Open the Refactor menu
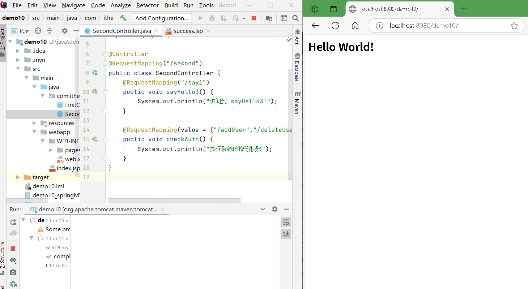This screenshot has width=528, height=289. tap(147, 5)
